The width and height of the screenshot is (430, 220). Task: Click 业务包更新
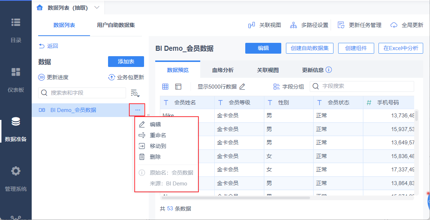126,77
